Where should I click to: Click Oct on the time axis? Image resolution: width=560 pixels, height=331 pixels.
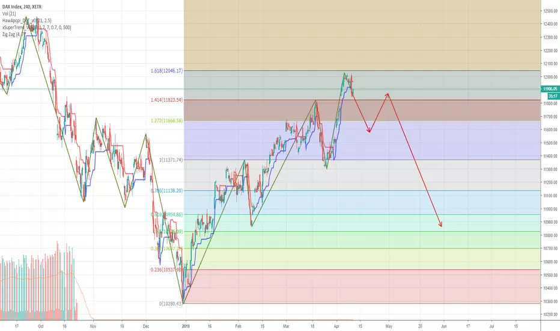pyautogui.click(x=41, y=326)
